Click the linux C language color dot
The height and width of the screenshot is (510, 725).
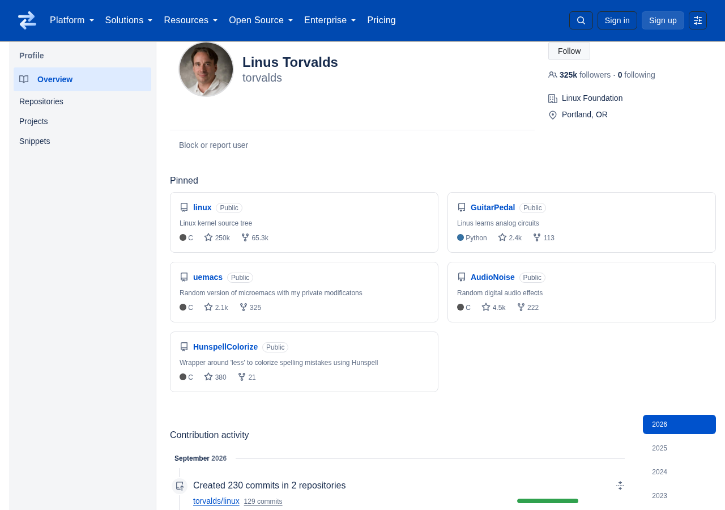pos(183,237)
